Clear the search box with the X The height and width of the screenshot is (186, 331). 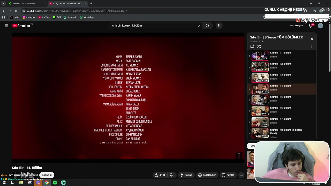[x=199, y=26]
